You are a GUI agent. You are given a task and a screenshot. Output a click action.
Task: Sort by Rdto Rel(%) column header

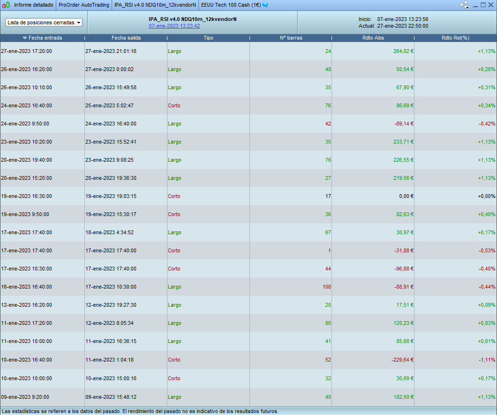point(456,38)
